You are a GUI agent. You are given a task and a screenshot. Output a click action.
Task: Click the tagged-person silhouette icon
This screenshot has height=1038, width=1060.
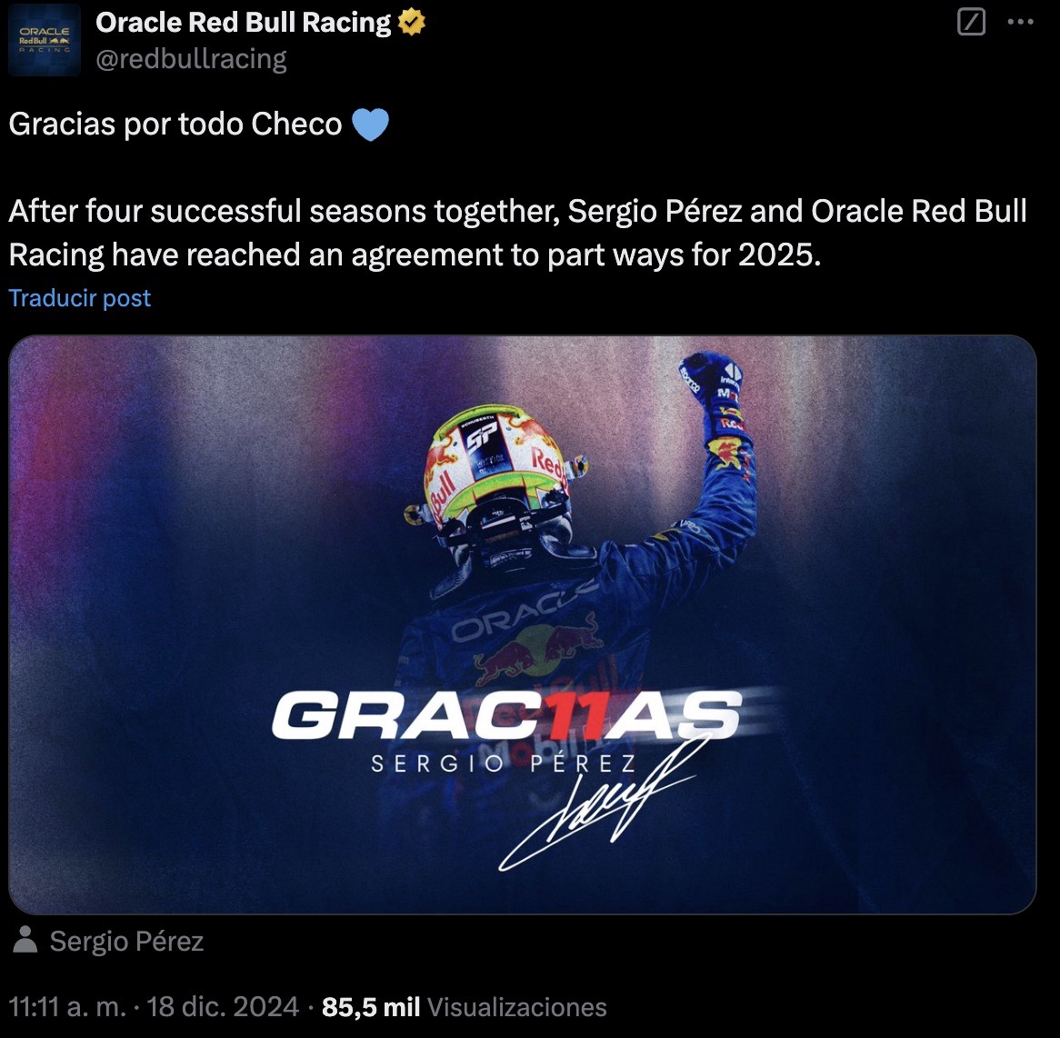tap(25, 940)
